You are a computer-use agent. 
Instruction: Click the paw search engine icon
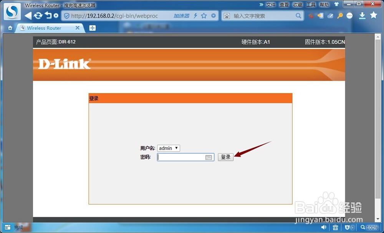[227, 16]
